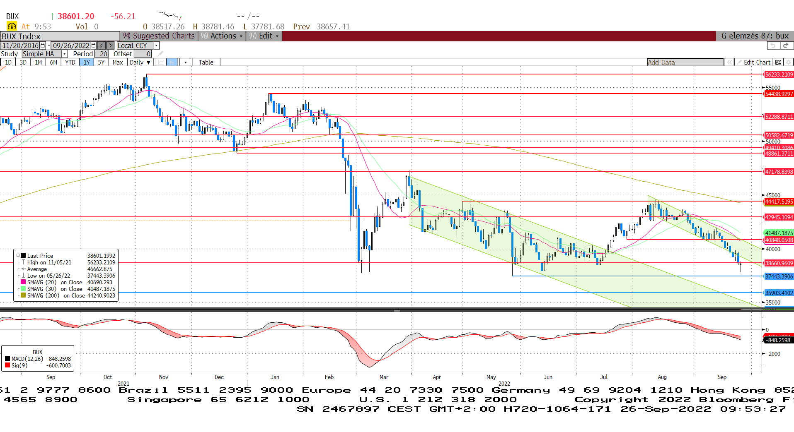This screenshot has width=794, height=432.
Task: Click the pencil icon beside Offset field
Action: [160, 54]
